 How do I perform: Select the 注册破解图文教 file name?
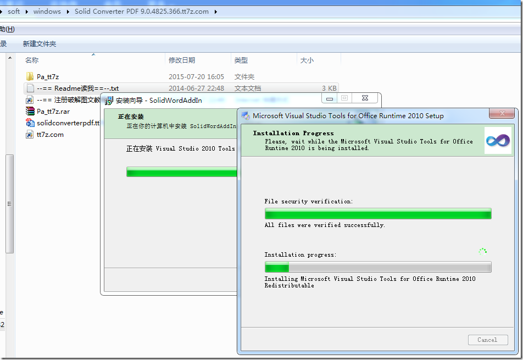[x=68, y=100]
